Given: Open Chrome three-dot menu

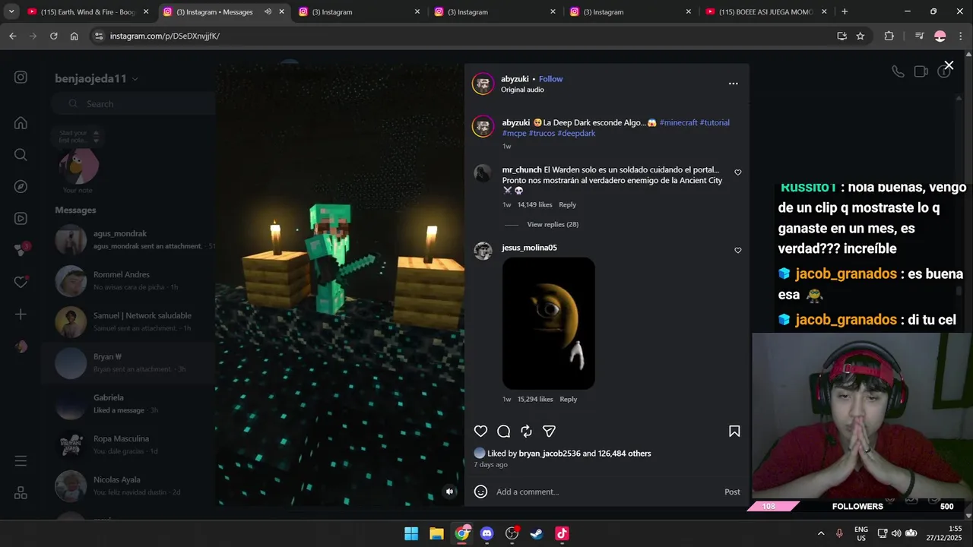Looking at the screenshot, I should [x=960, y=36].
